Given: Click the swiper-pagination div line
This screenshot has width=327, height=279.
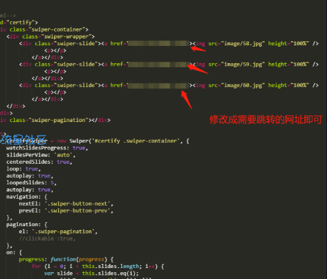Looking at the screenshot, I should click(55, 120).
